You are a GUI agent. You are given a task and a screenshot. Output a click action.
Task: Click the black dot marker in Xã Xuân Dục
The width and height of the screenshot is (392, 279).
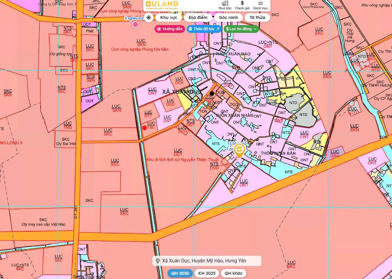[212, 94]
